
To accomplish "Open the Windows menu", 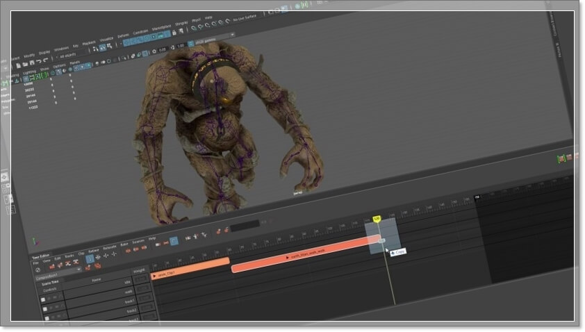I will coord(62,49).
